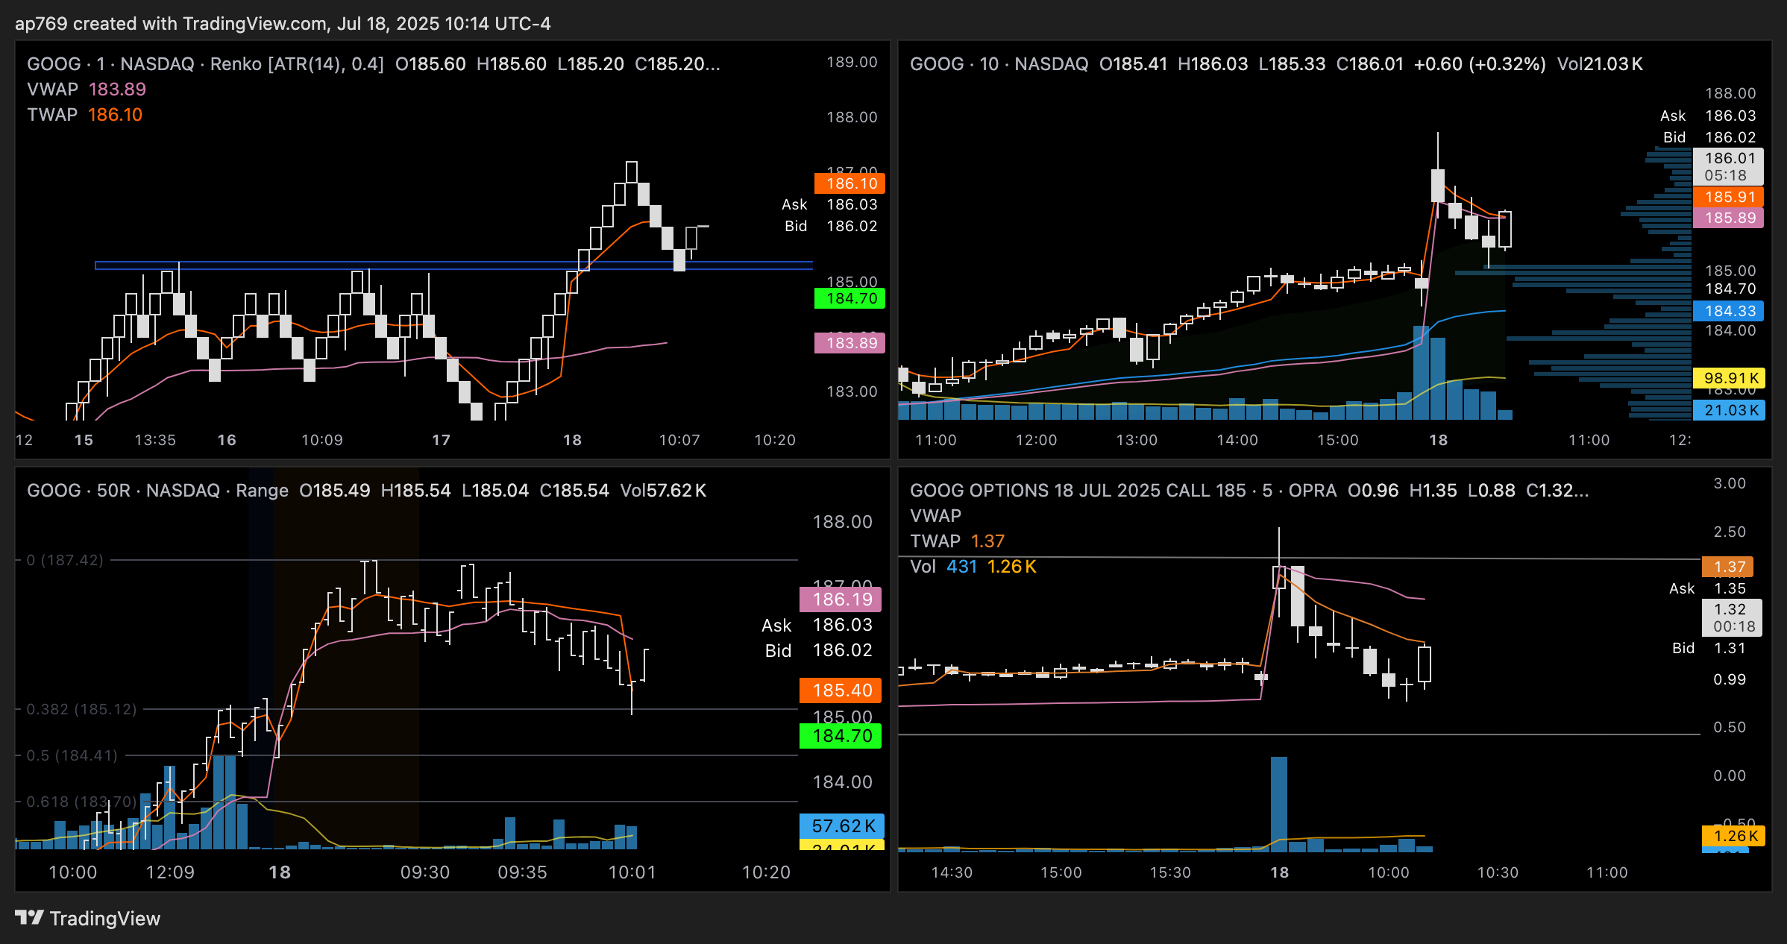The image size is (1787, 944).
Task: Click the orange 186.10 TWAP price label on Renko chart
Action: (849, 183)
